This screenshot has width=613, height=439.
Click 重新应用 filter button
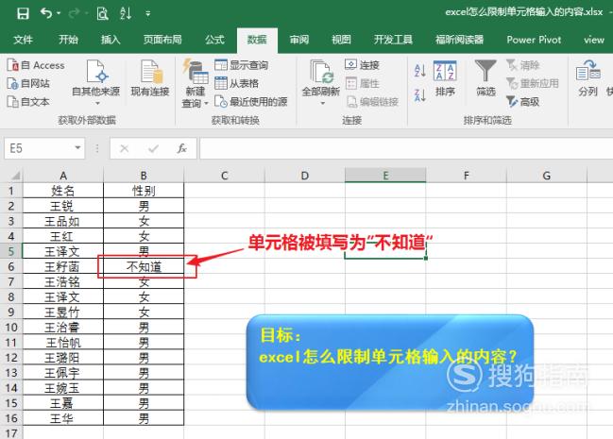(533, 83)
